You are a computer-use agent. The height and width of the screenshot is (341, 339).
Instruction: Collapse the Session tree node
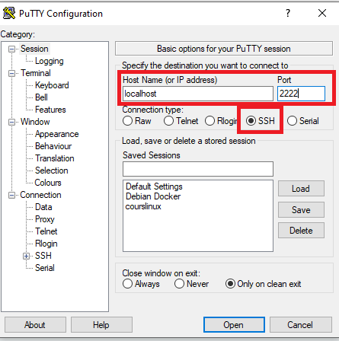click(11, 49)
